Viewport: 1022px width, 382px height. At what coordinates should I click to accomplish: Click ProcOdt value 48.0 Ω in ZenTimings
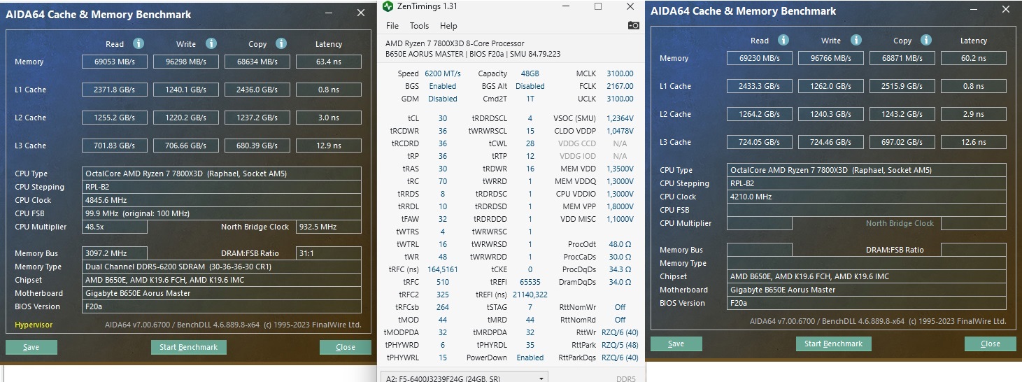click(x=620, y=244)
